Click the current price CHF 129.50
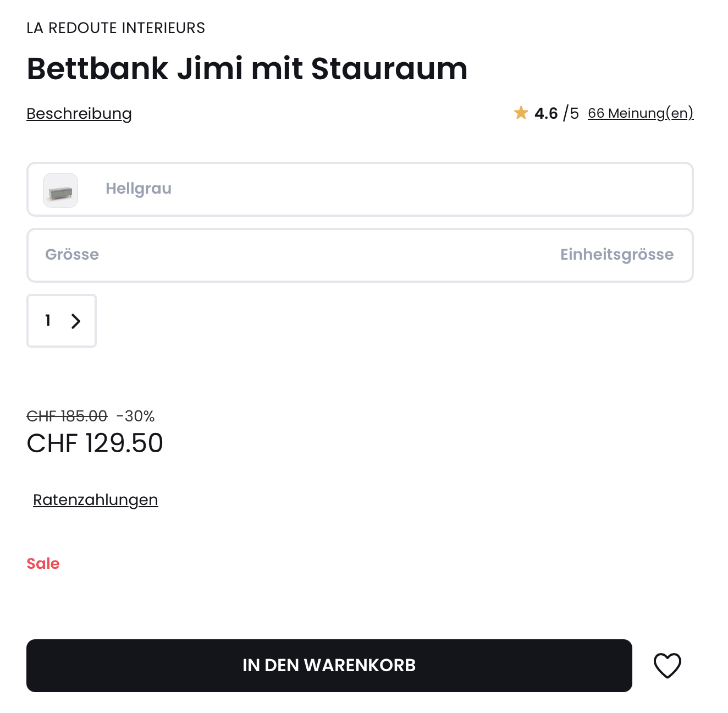Image resolution: width=728 pixels, height=713 pixels. point(95,443)
